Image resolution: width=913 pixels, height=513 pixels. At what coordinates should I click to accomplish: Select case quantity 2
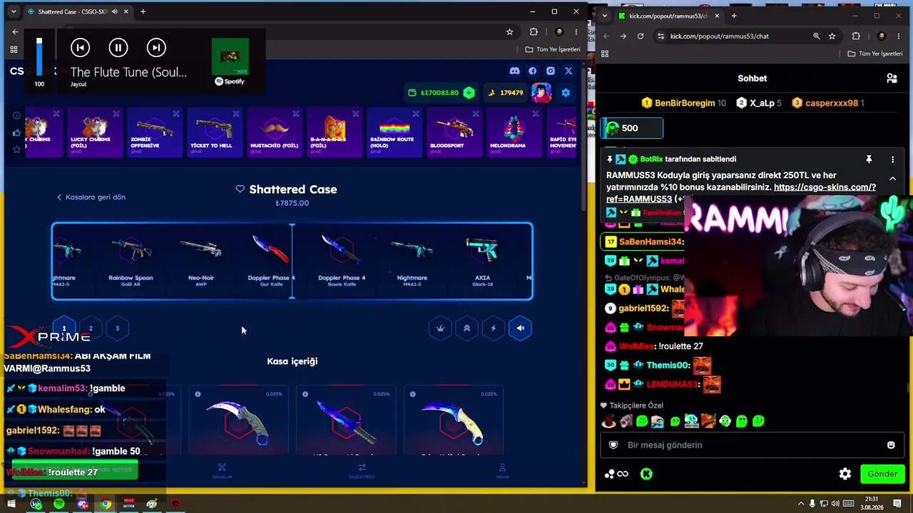tap(91, 328)
